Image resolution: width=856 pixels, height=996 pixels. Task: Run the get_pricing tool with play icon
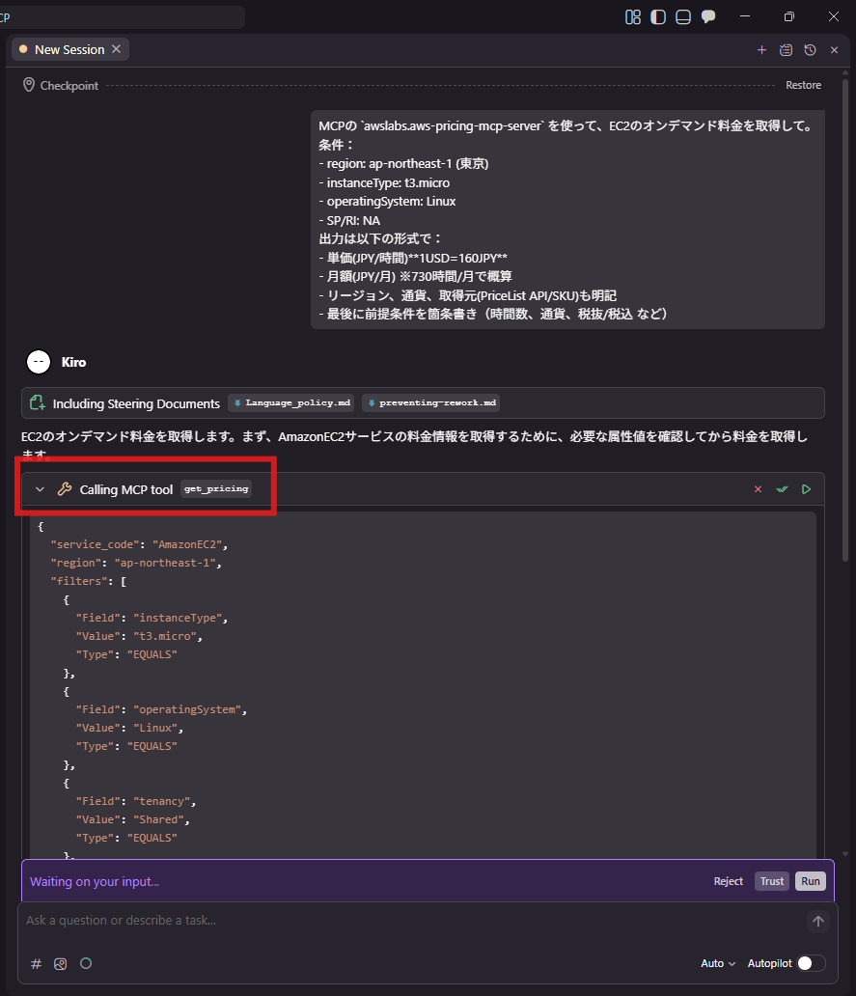(x=806, y=489)
